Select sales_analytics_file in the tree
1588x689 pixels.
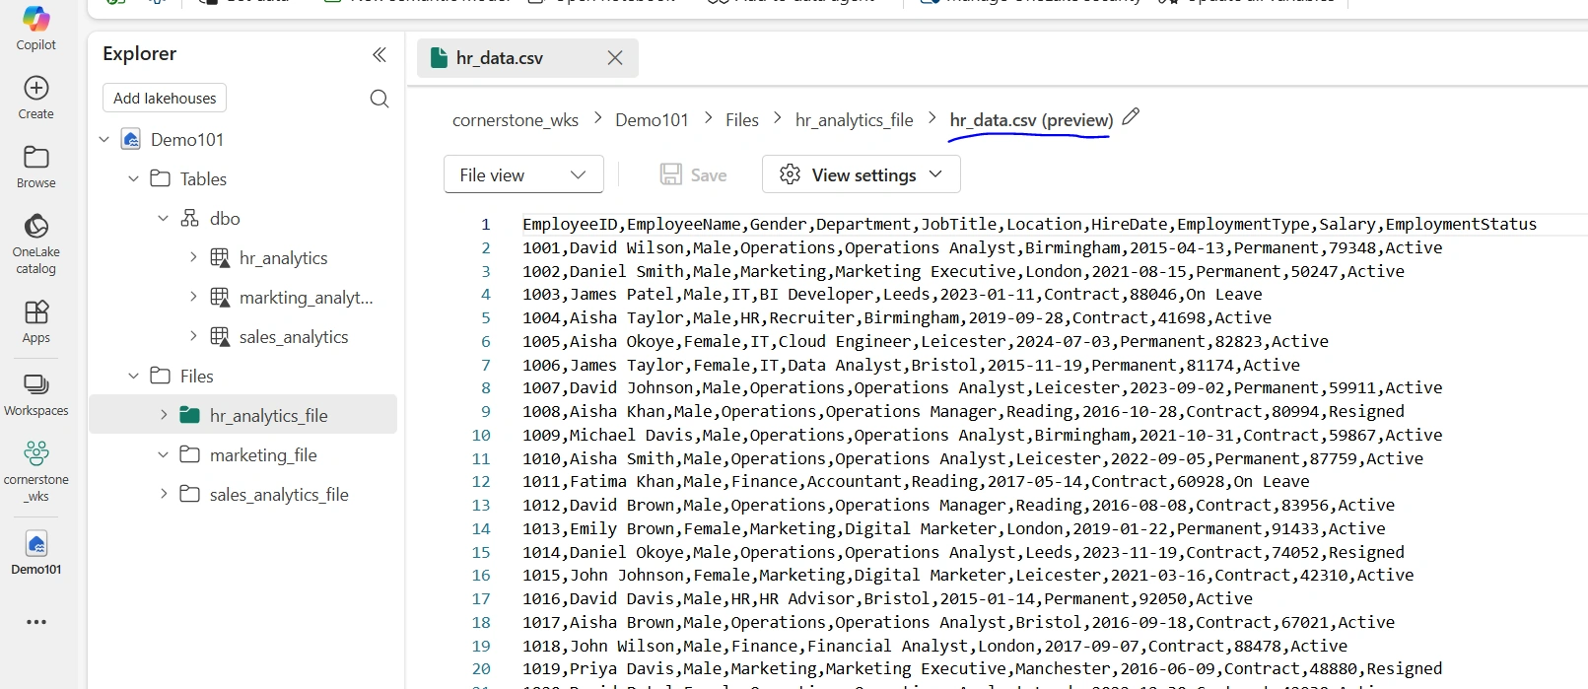279,494
